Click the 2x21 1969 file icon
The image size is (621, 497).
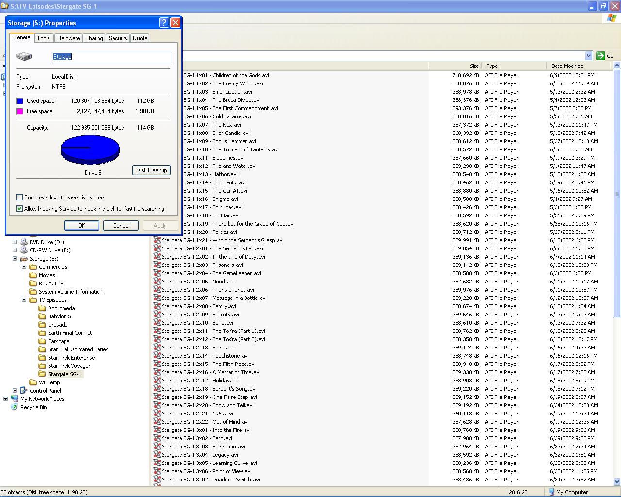click(x=157, y=413)
